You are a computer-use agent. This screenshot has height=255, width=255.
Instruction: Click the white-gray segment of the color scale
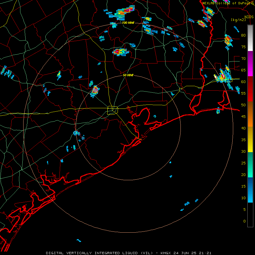tap(250, 38)
